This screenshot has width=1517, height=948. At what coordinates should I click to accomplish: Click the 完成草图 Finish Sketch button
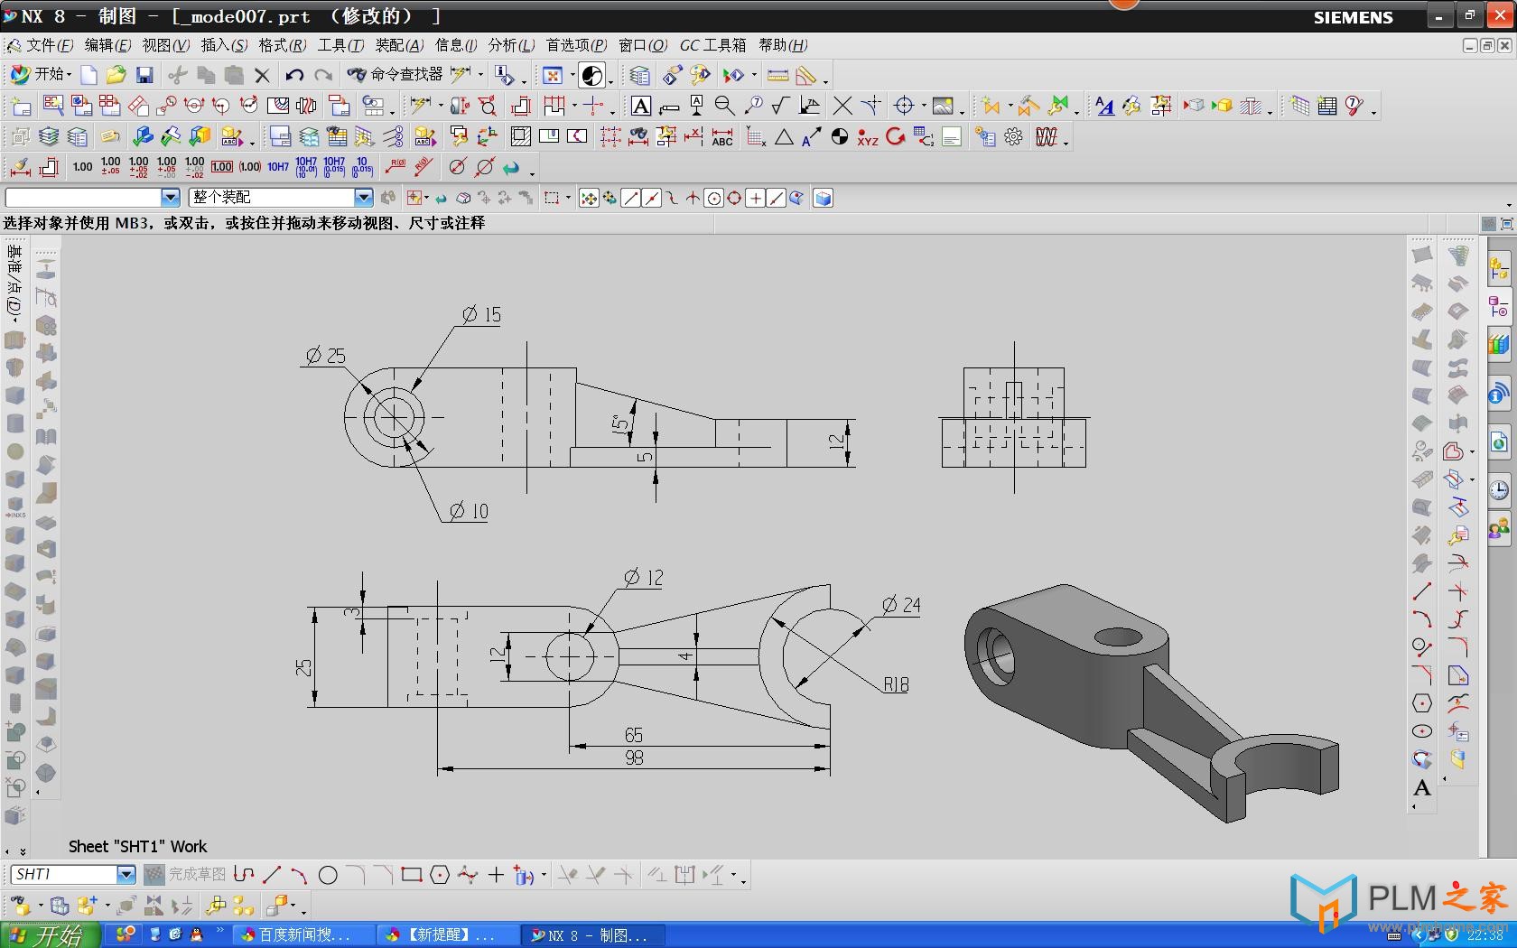(x=185, y=874)
